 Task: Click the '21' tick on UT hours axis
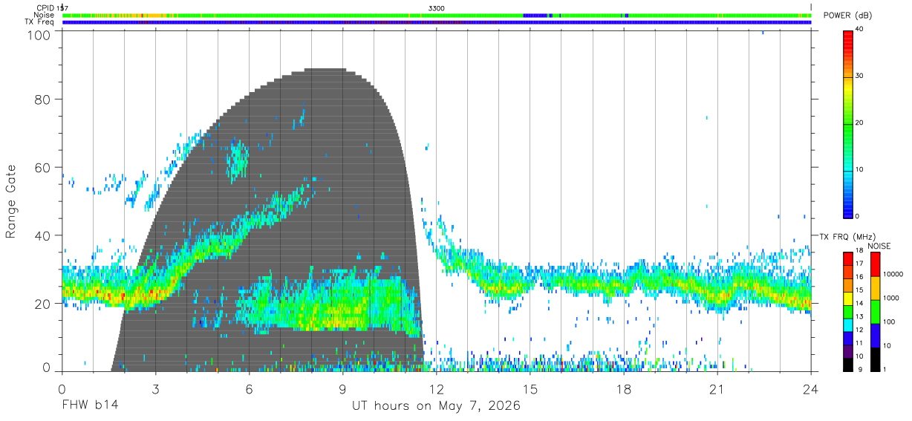click(x=717, y=388)
